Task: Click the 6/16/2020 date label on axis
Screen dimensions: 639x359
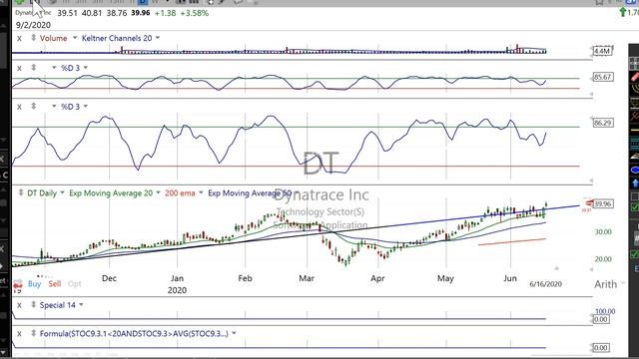Action: (546, 284)
